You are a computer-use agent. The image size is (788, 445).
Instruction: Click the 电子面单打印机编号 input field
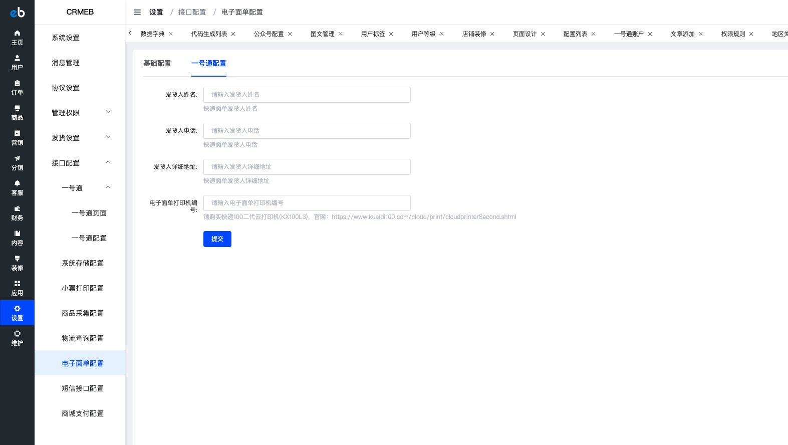coord(307,203)
